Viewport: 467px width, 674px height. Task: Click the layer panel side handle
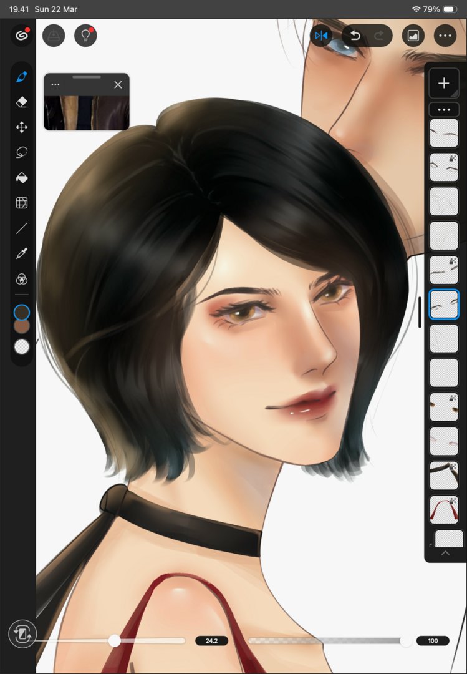(x=420, y=313)
